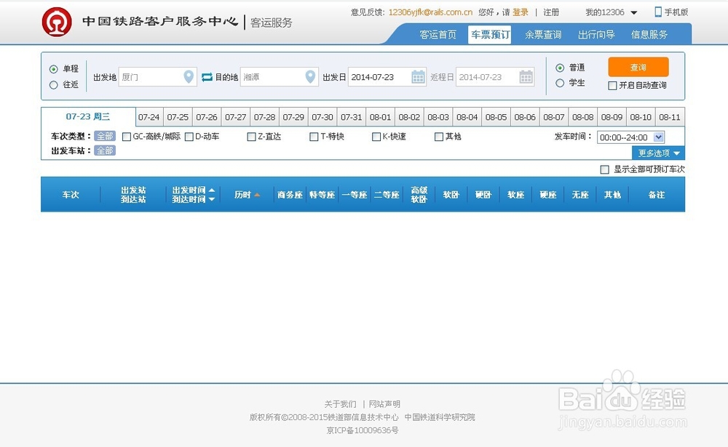Viewport: 728px width, 447px height.
Task: Click 出发地 input field showing 厦门
Action: tap(157, 77)
